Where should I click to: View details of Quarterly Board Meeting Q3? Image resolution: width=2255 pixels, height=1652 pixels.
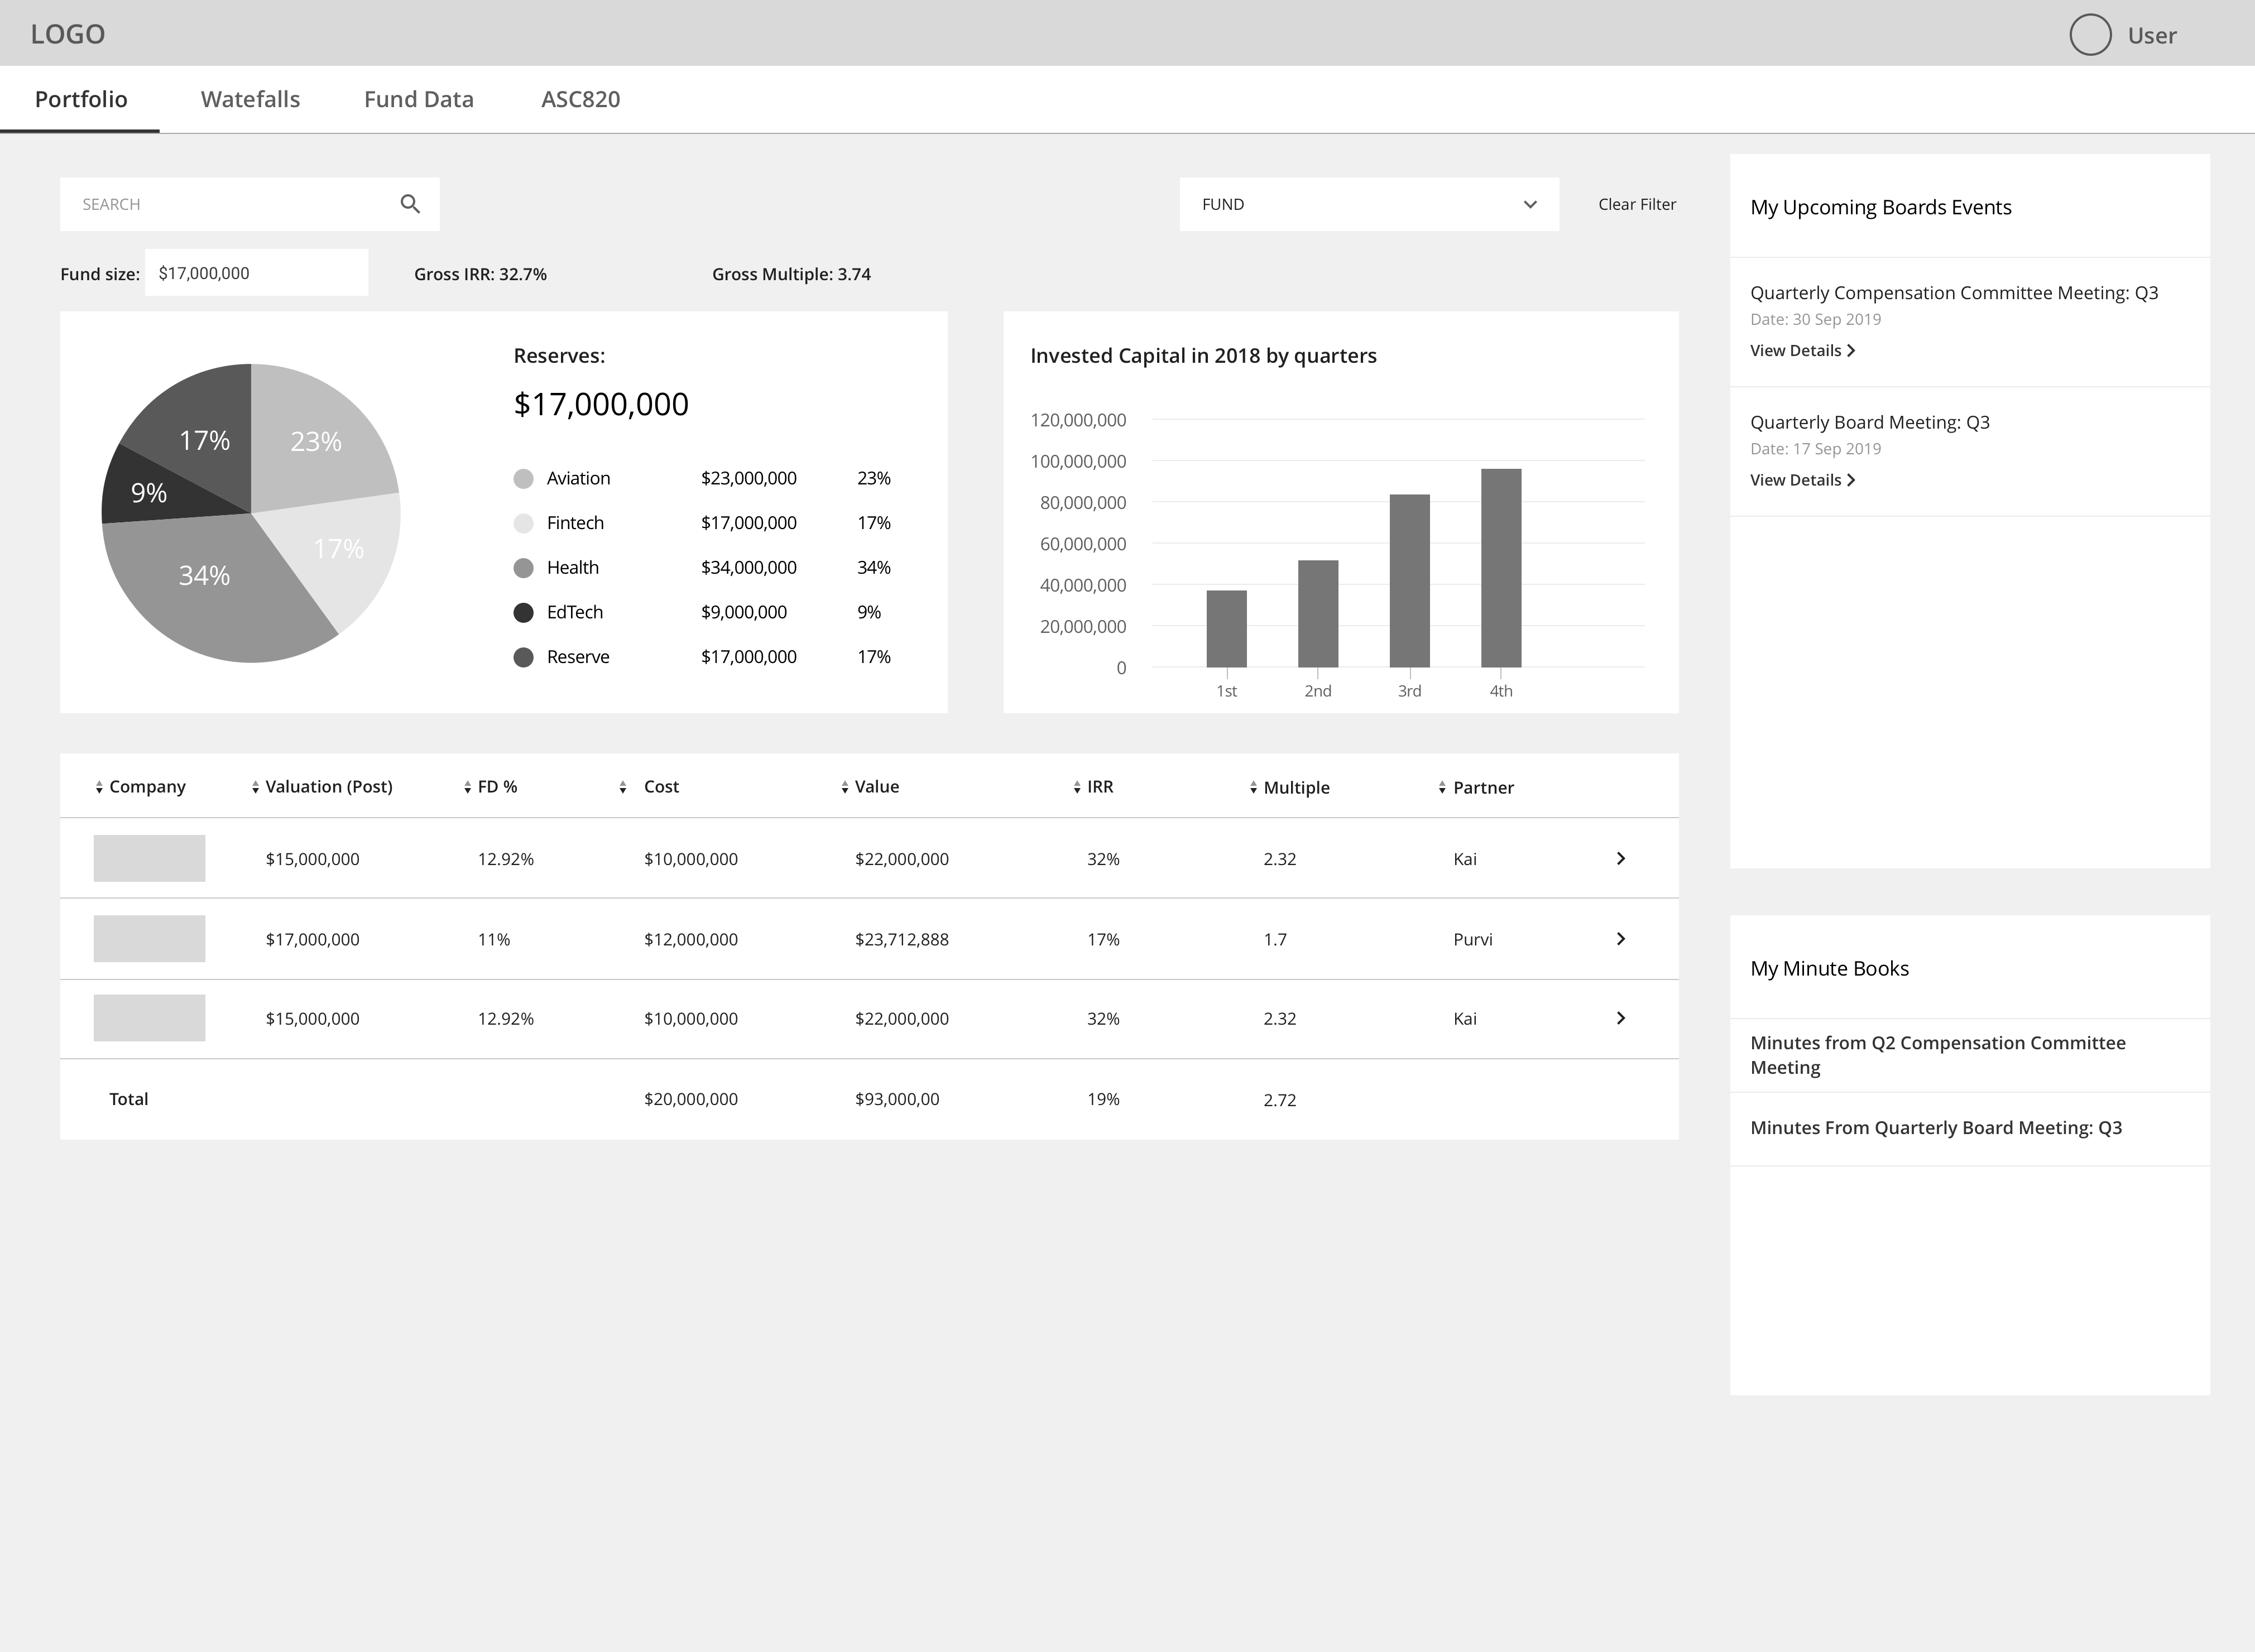point(1801,480)
